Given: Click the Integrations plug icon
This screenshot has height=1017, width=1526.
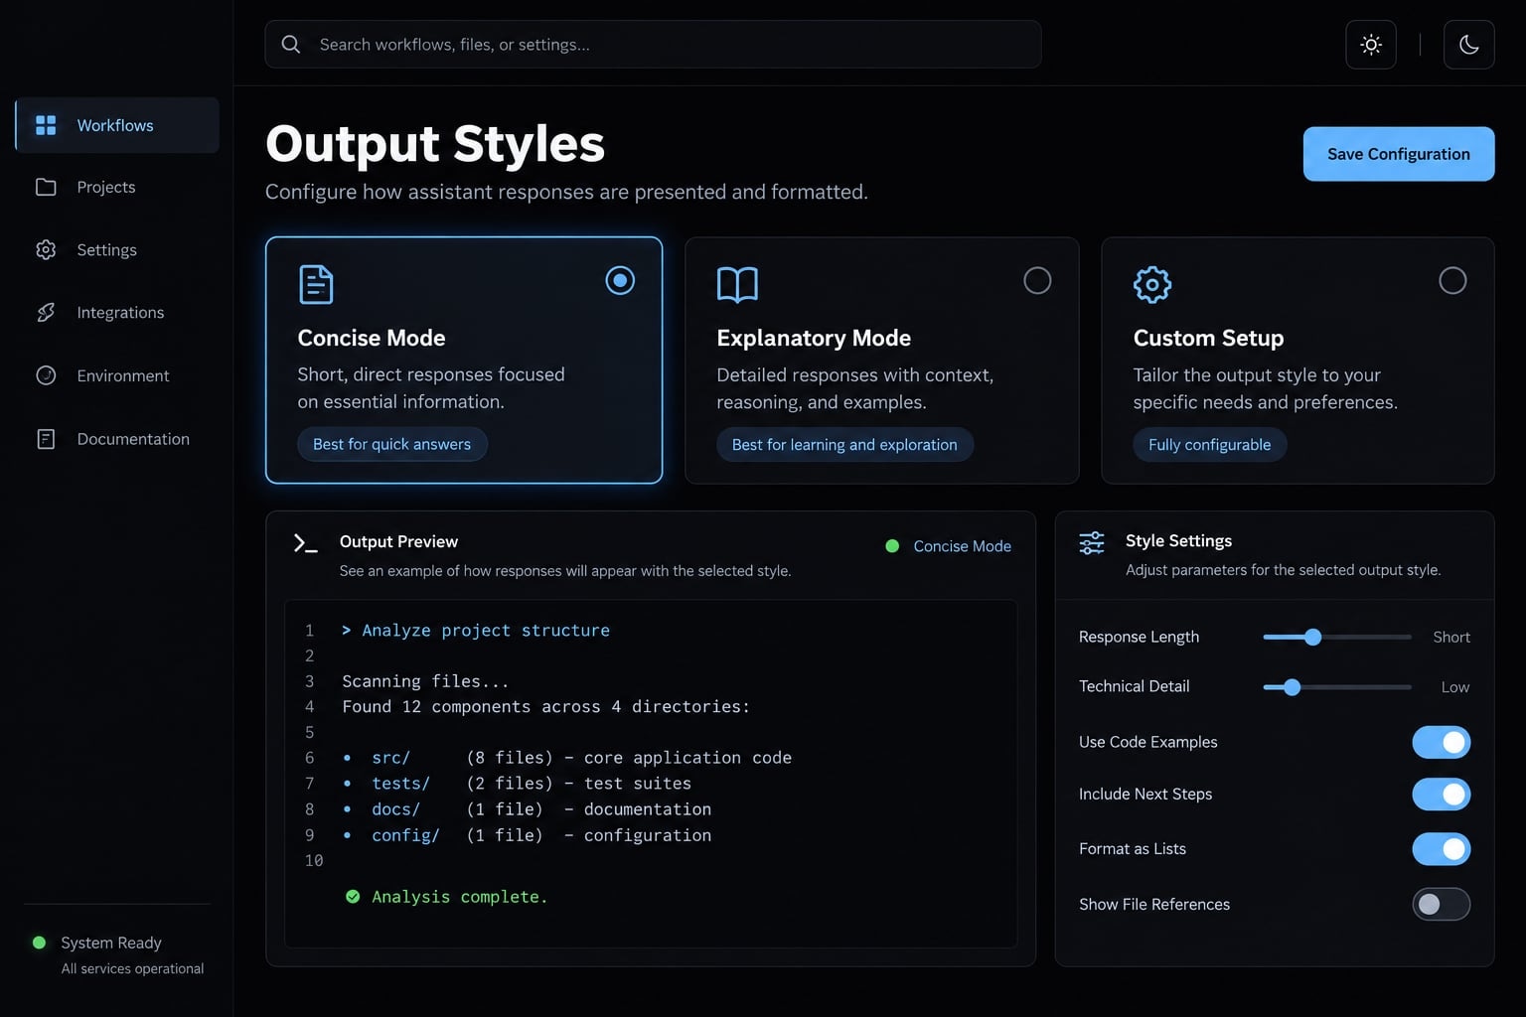Looking at the screenshot, I should tap(46, 312).
